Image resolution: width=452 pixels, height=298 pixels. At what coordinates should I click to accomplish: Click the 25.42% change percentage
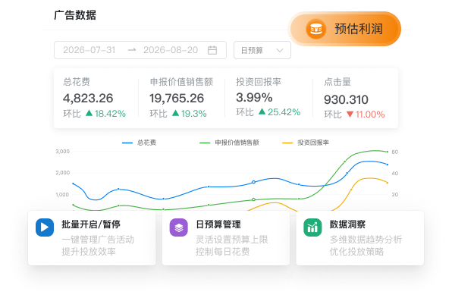click(284, 111)
